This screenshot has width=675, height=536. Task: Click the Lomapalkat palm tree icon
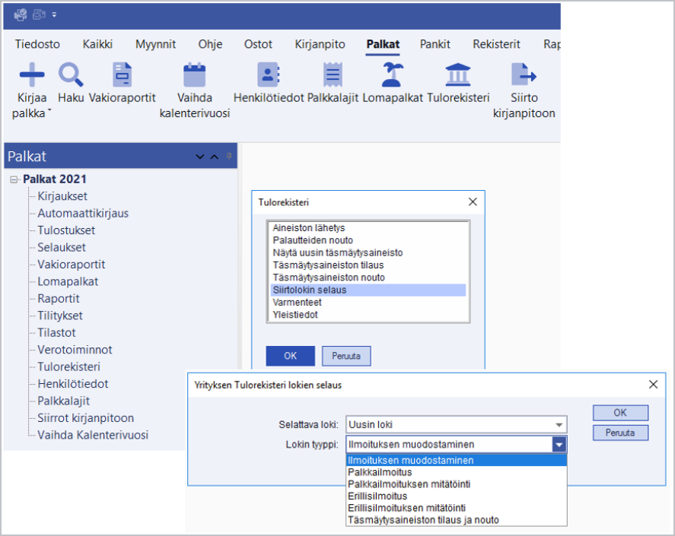[x=393, y=75]
